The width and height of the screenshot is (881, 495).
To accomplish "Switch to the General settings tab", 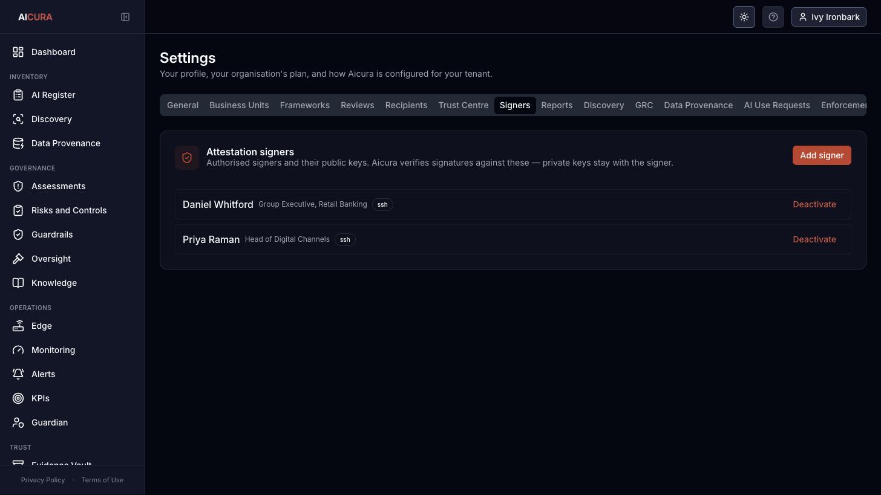I will click(183, 105).
